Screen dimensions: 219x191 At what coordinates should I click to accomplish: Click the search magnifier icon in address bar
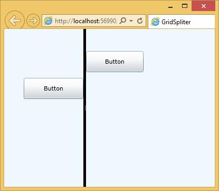[x=122, y=21]
